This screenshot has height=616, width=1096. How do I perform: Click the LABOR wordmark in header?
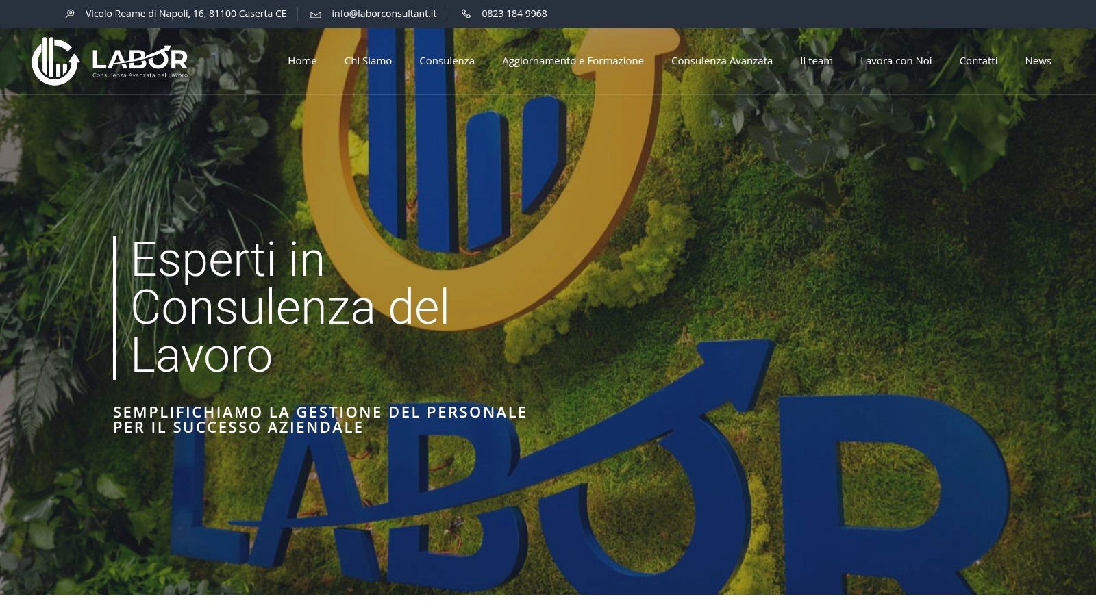140,59
